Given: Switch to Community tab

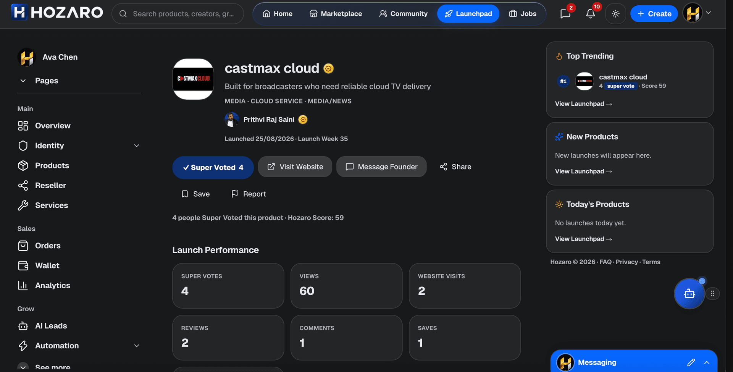Looking at the screenshot, I should pos(403,14).
